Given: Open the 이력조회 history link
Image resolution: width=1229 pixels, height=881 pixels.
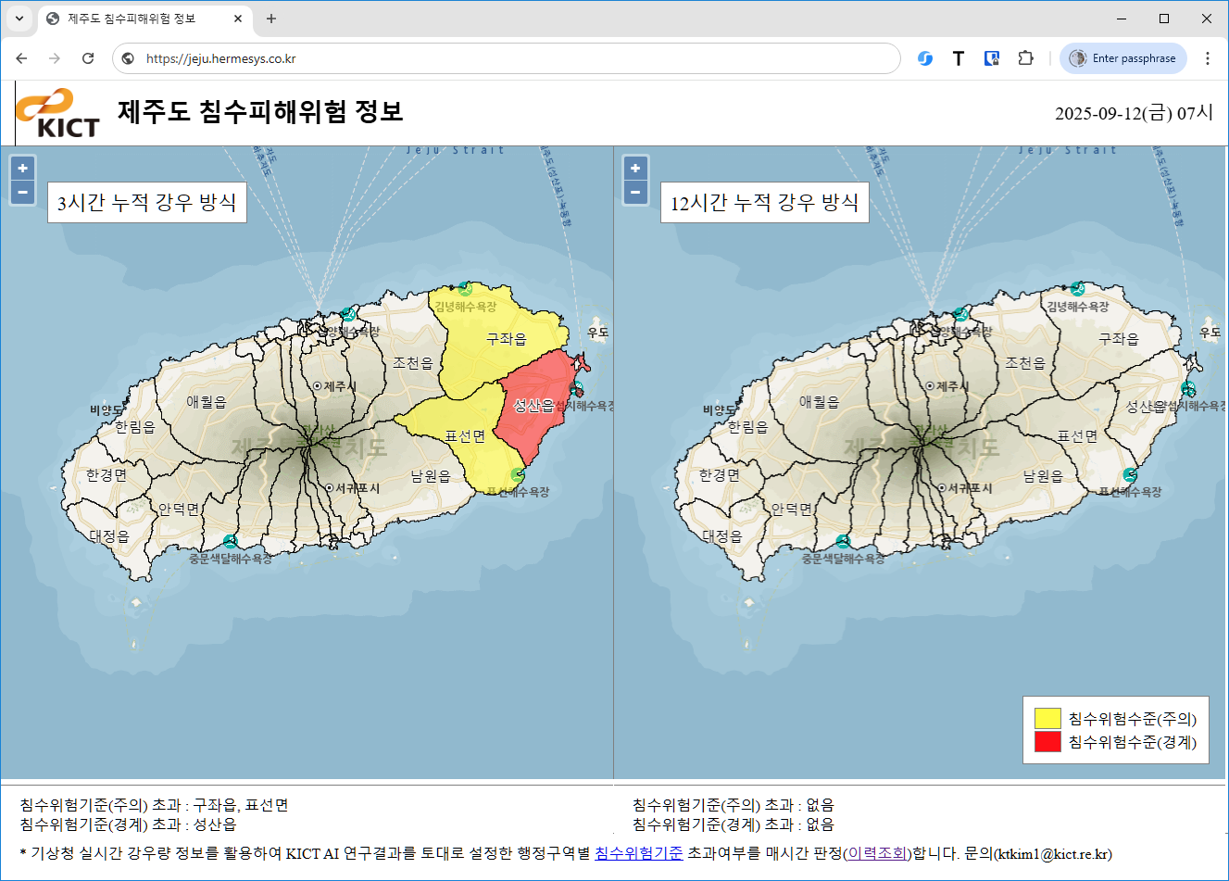Looking at the screenshot, I should pyautogui.click(x=876, y=853).
